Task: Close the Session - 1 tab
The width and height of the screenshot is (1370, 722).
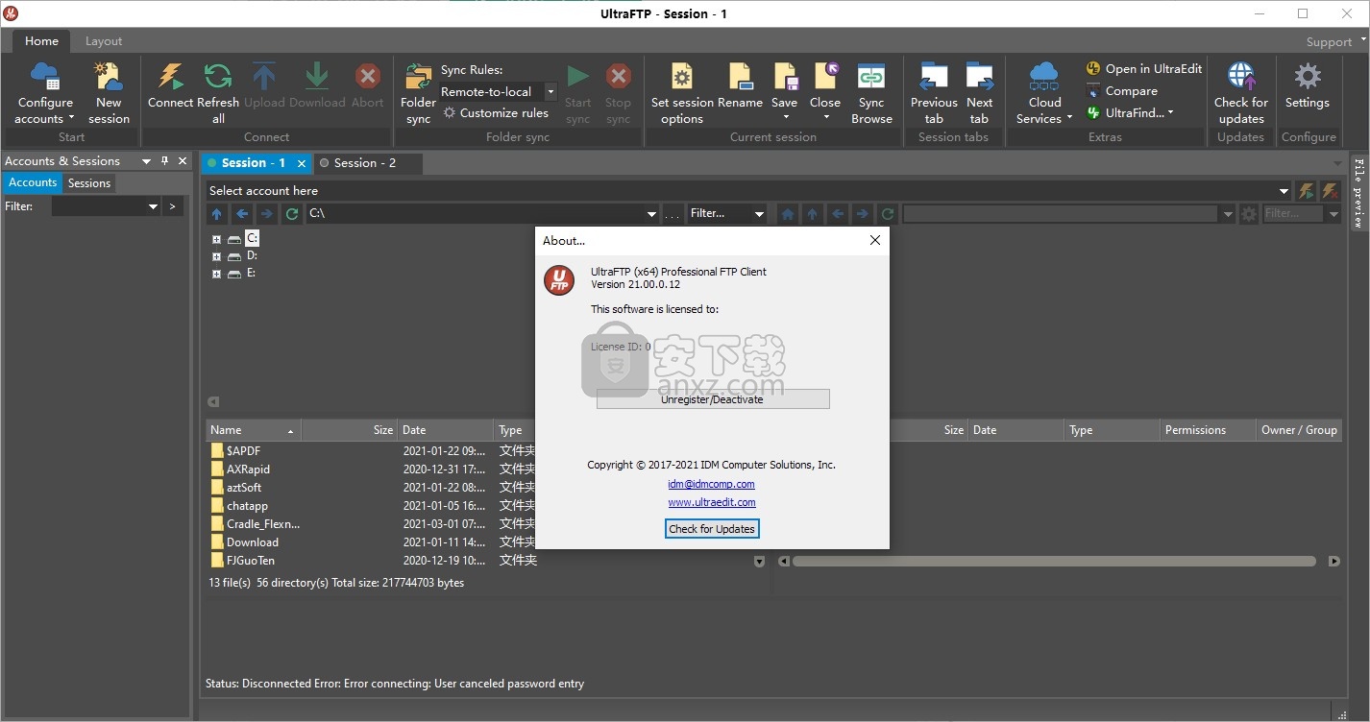Action: point(302,163)
